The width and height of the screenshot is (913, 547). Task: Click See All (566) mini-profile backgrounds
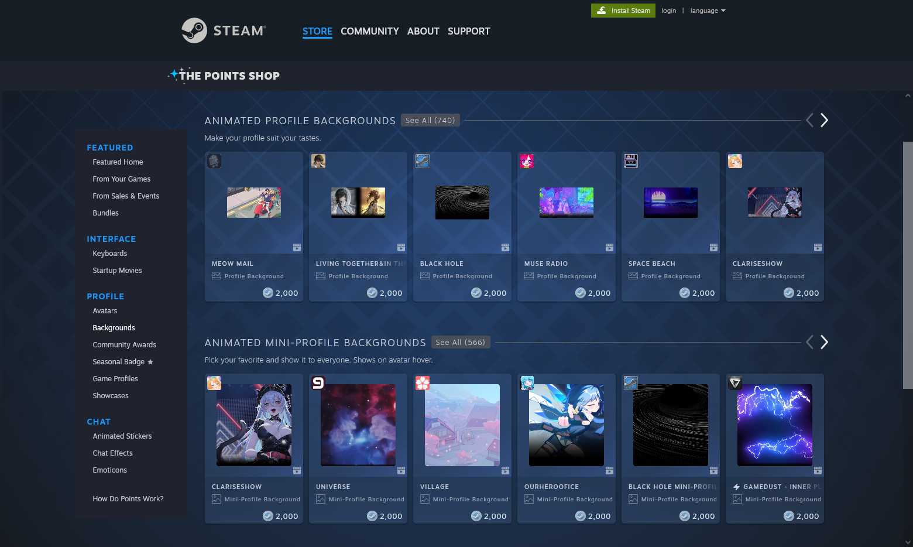coord(461,342)
